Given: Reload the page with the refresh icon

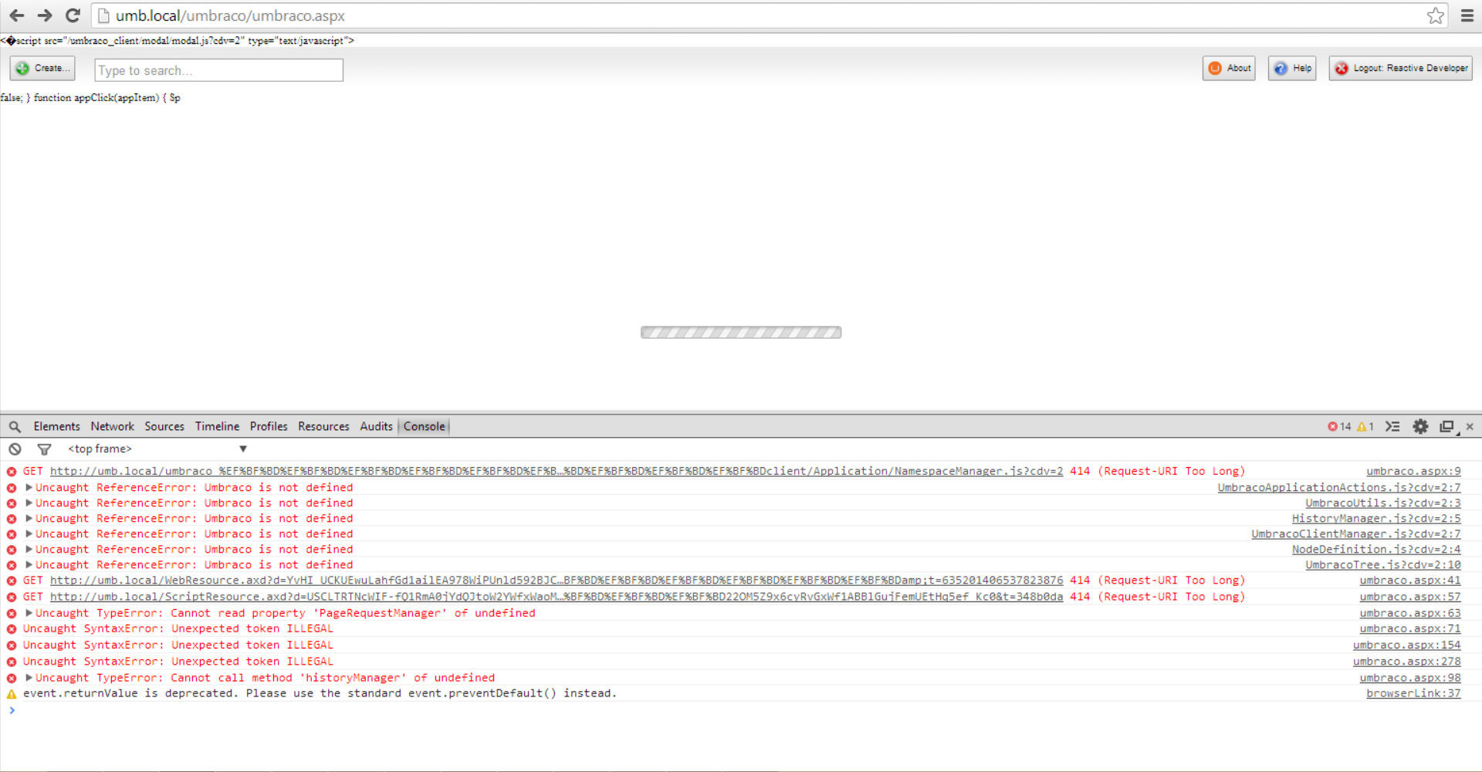Looking at the screenshot, I should coord(73,15).
